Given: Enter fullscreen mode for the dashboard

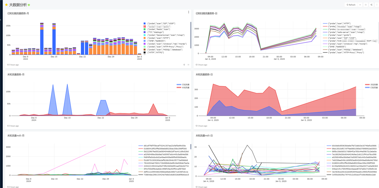Looking at the screenshot, I should pos(366,5).
